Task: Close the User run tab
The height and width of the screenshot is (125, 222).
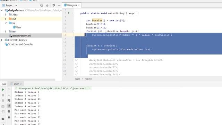Action: click(21, 84)
